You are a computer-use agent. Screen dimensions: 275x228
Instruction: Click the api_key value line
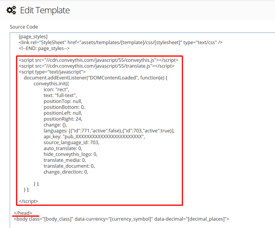tap(94, 137)
